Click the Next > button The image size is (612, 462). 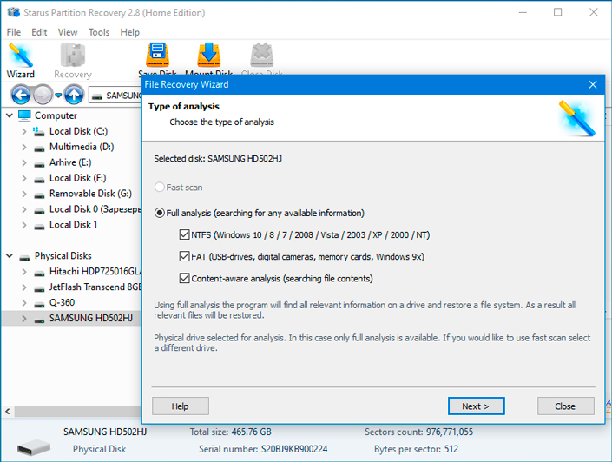point(476,406)
